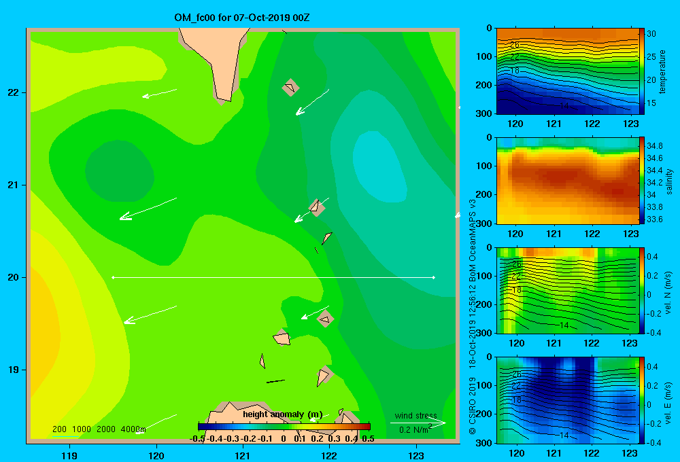Image resolution: width=680 pixels, height=462 pixels.
Task: Click the title 'OM_fc00 for 07-Oct-2019 00Z'
Action: tap(241, 18)
